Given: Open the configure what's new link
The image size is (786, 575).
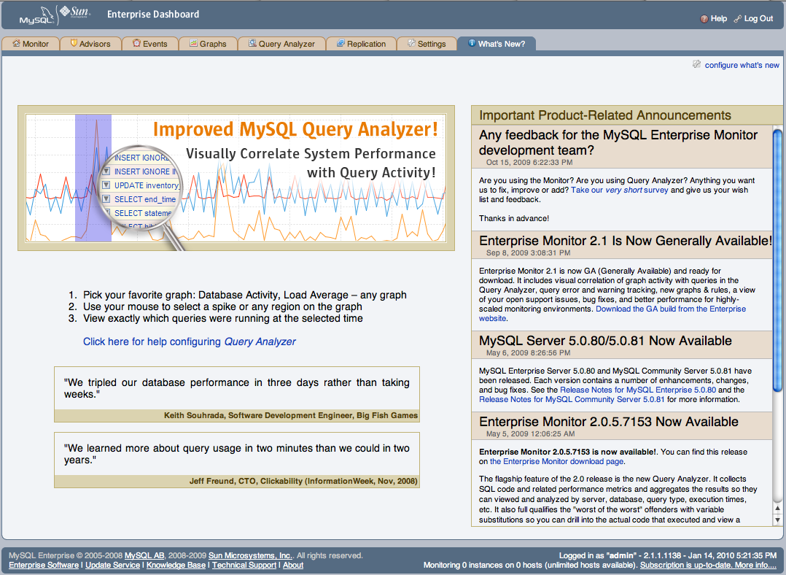Looking at the screenshot, I should pos(742,66).
